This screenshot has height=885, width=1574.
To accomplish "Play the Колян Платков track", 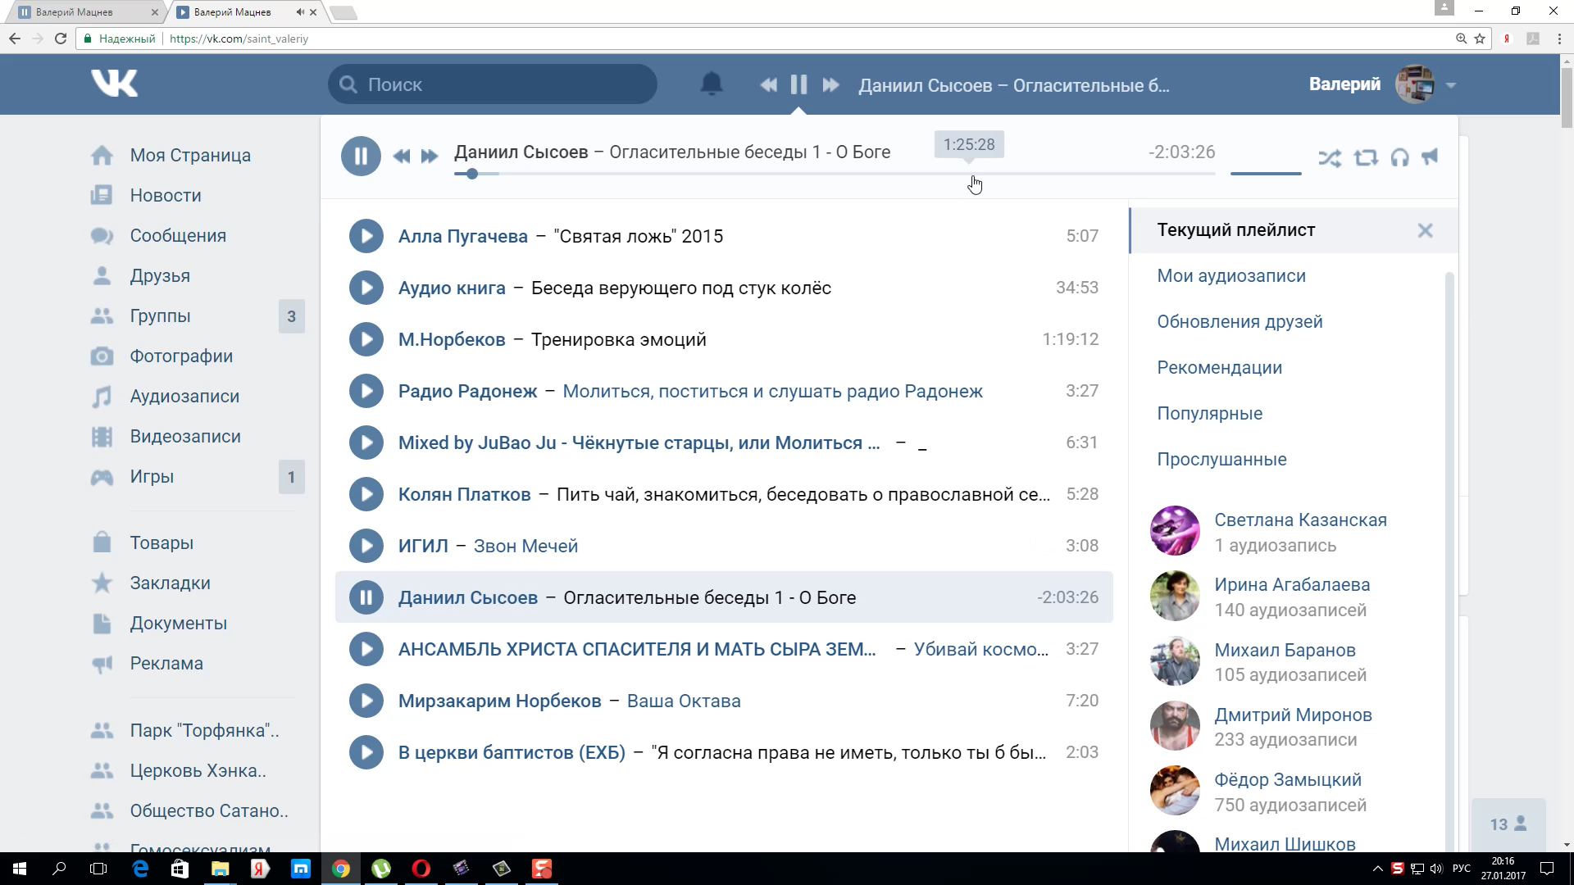I will click(366, 494).
